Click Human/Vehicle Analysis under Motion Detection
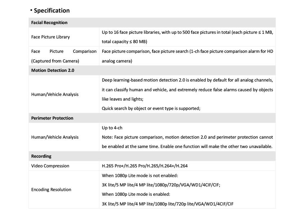Viewport: 288px width, 218px height. (55, 94)
